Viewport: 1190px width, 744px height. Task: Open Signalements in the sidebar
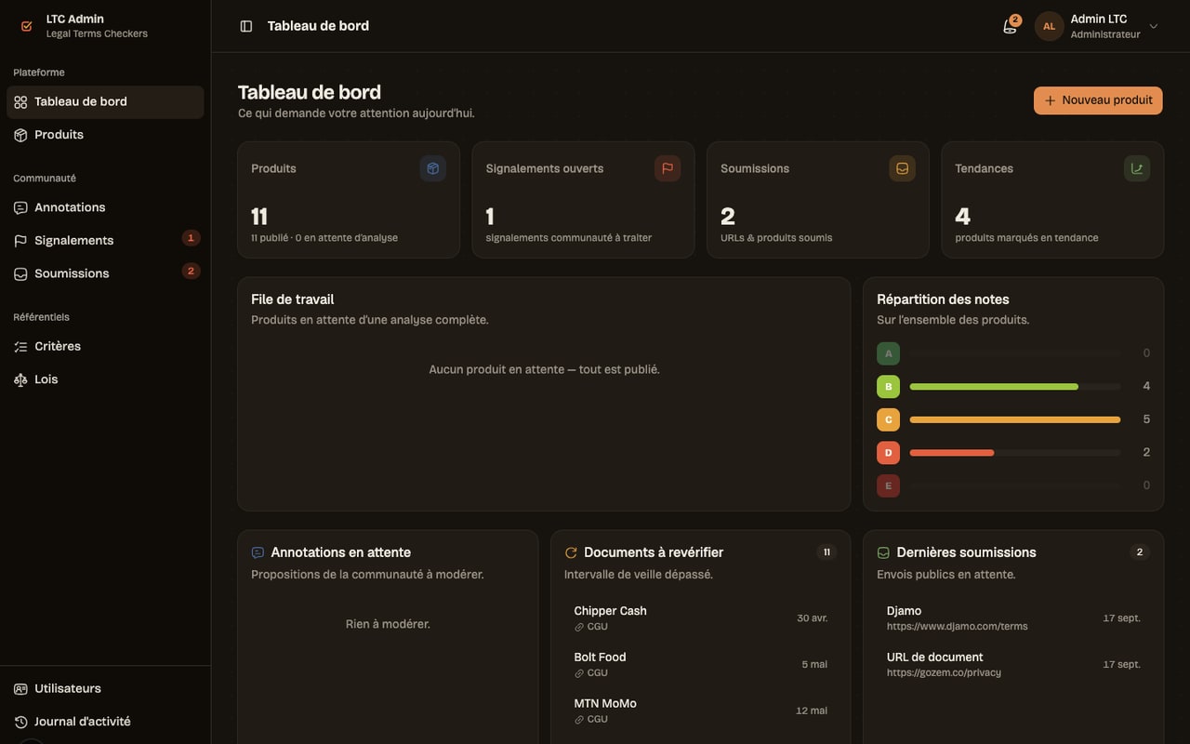pos(105,240)
